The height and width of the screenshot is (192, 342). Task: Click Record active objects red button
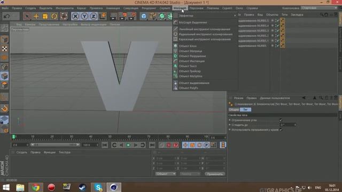tap(169, 145)
